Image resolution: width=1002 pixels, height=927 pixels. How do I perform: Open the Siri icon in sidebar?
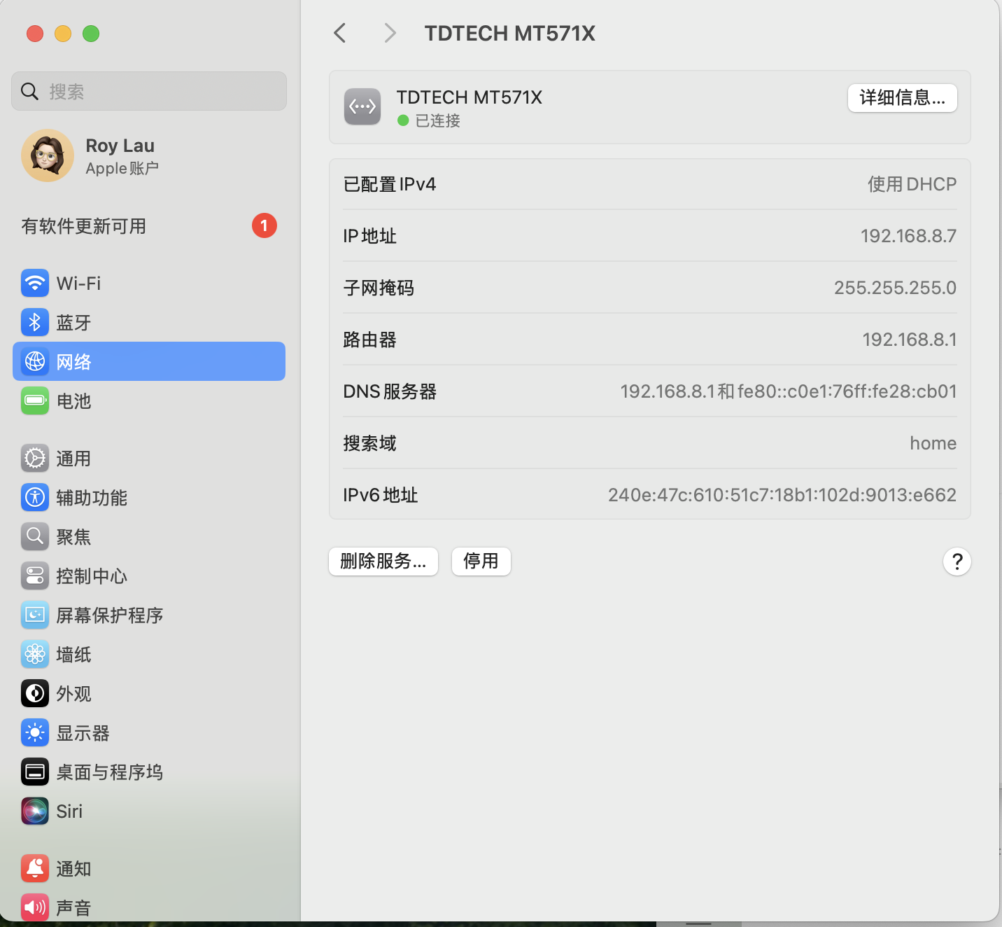[35, 811]
